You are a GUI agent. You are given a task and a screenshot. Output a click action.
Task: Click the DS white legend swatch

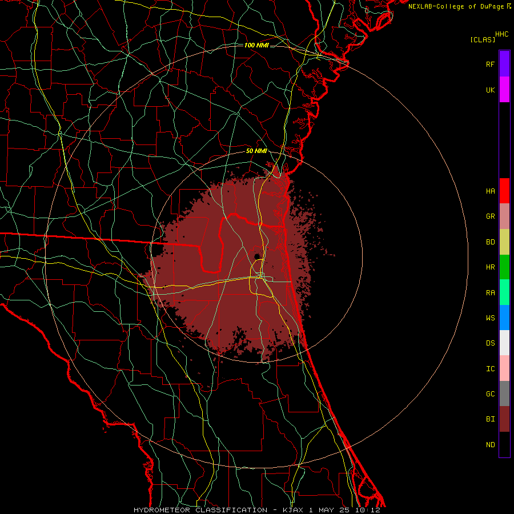coord(504,343)
